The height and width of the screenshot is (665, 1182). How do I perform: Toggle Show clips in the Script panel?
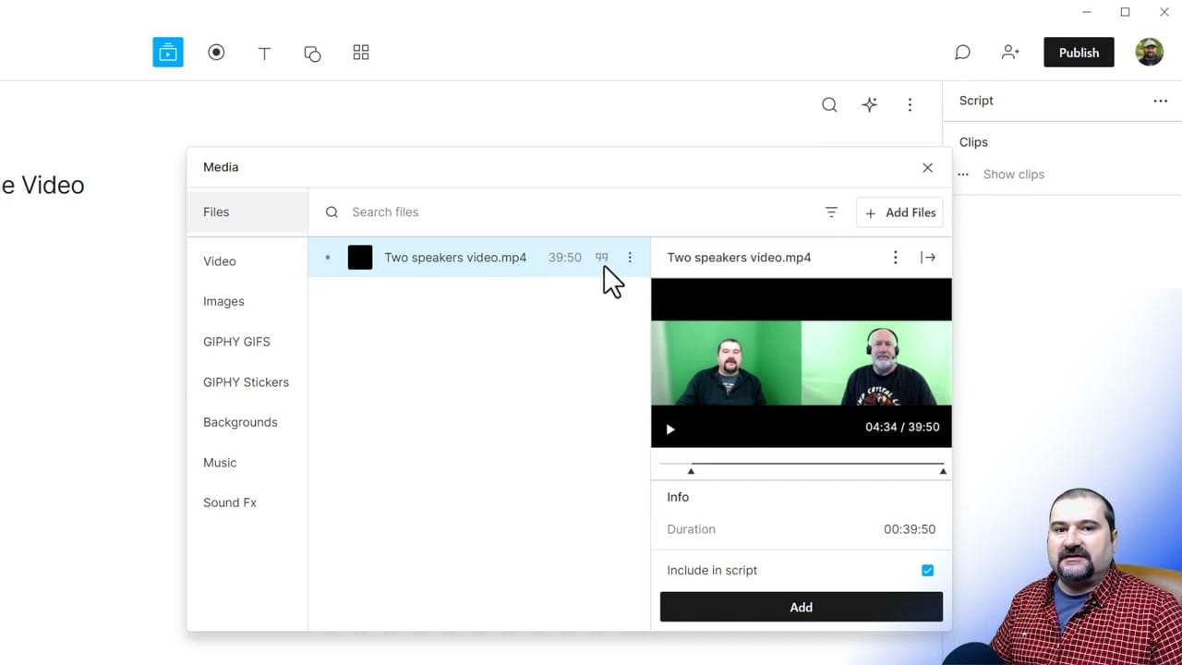tap(1013, 174)
